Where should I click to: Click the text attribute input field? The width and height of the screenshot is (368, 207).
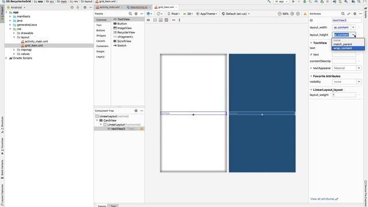[x=344, y=55]
